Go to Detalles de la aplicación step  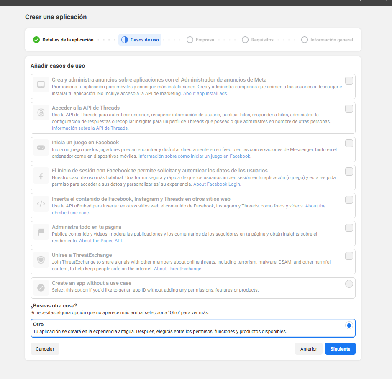click(x=63, y=40)
